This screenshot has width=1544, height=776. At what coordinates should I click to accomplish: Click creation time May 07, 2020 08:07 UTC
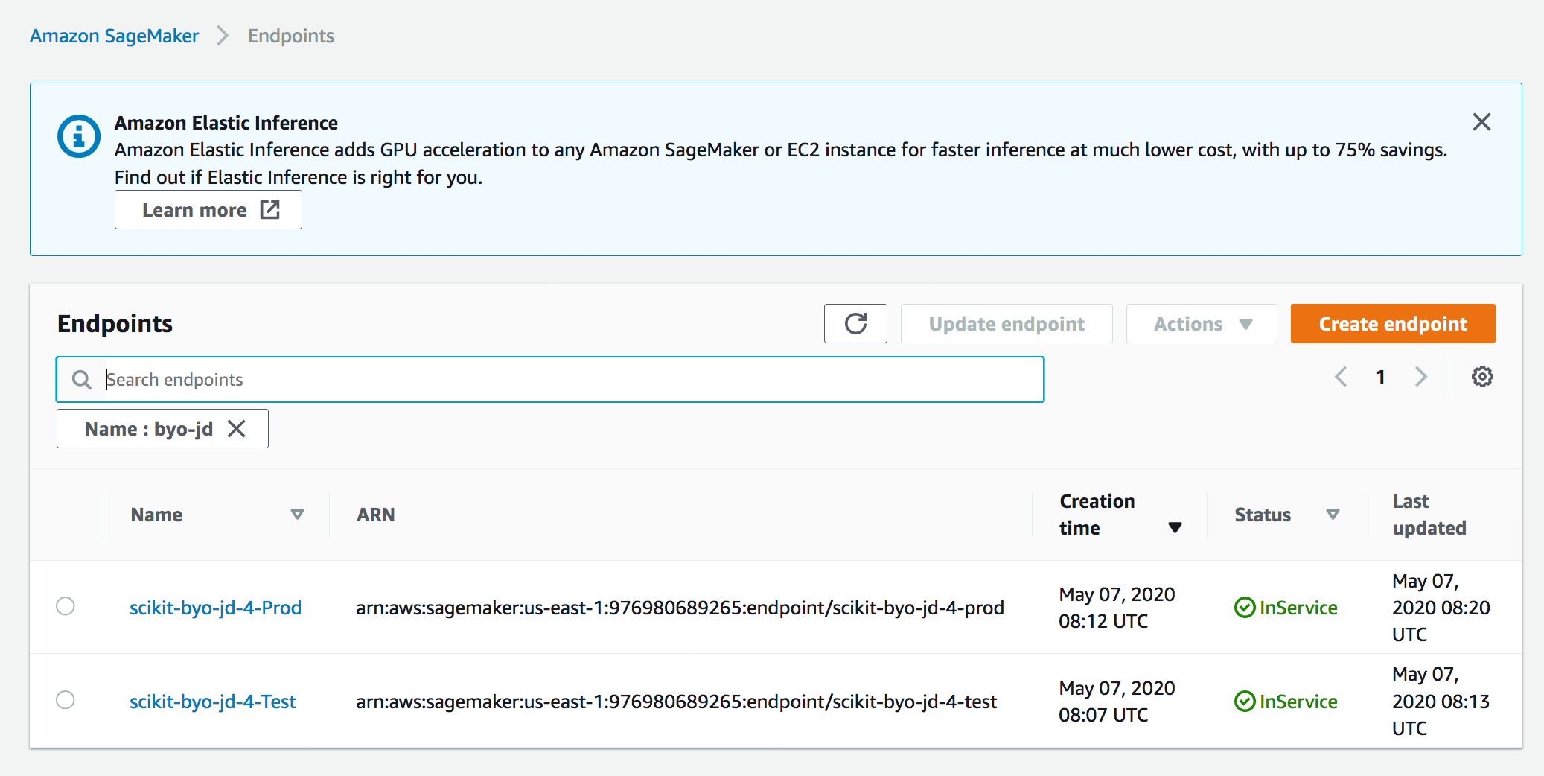click(1117, 702)
